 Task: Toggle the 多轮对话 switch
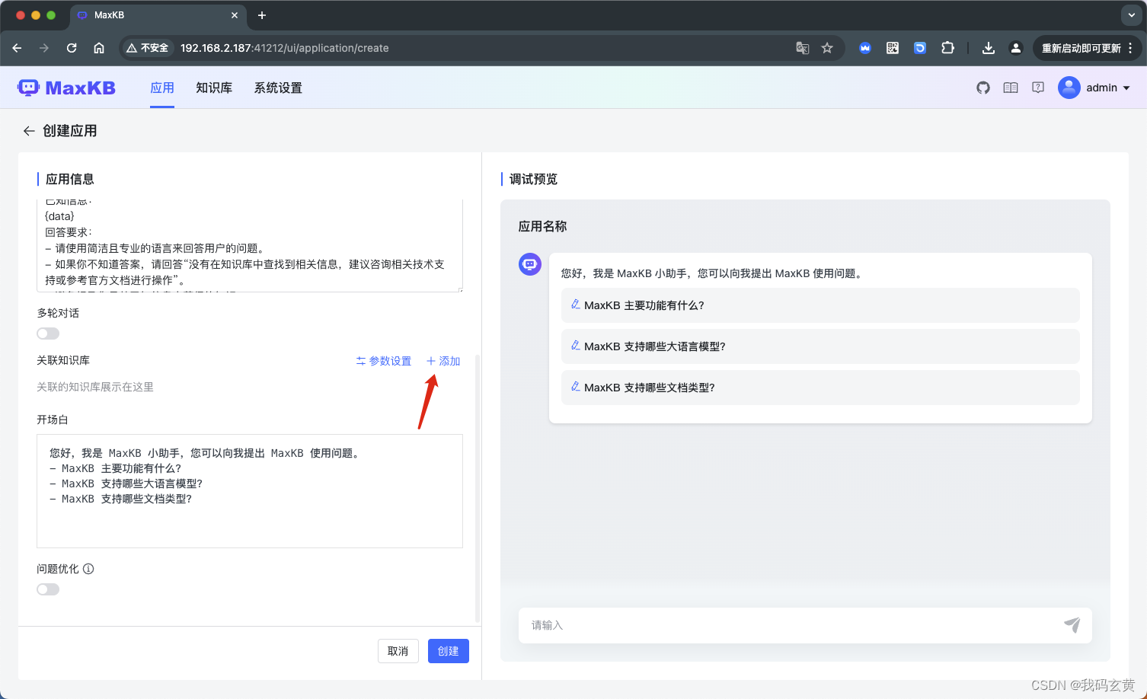48,334
